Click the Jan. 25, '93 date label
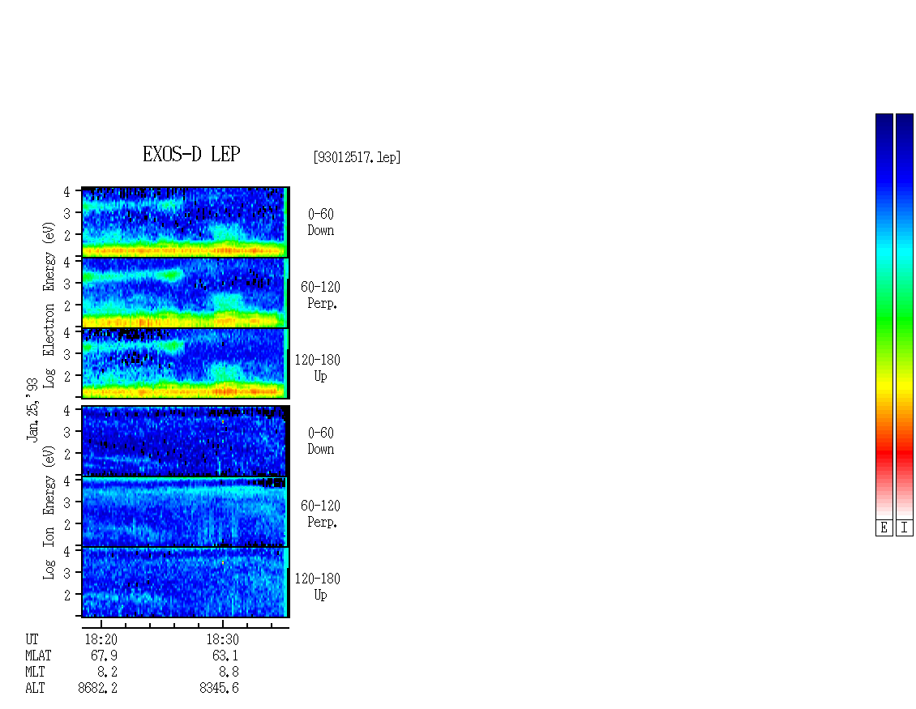The height and width of the screenshot is (709, 916). (x=32, y=409)
